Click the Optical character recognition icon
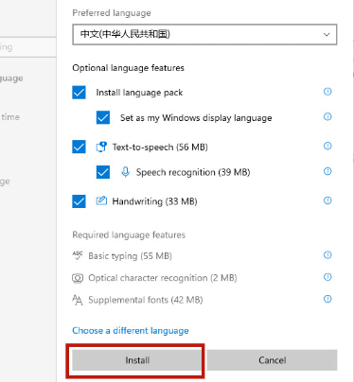354x382 pixels. click(78, 278)
